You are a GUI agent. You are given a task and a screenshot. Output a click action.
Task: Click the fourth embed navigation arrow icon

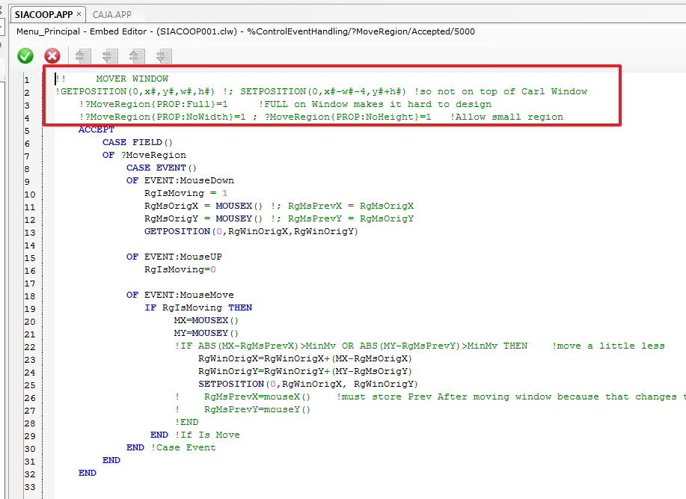(164, 56)
